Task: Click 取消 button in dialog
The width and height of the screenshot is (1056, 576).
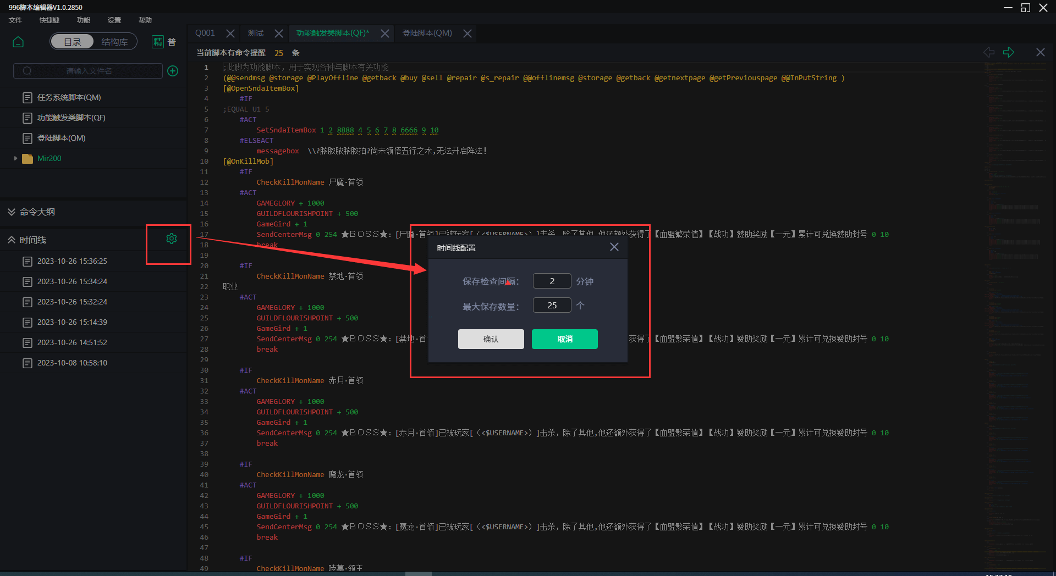Action: tap(565, 339)
